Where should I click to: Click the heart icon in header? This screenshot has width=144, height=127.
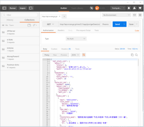tap(140, 8)
